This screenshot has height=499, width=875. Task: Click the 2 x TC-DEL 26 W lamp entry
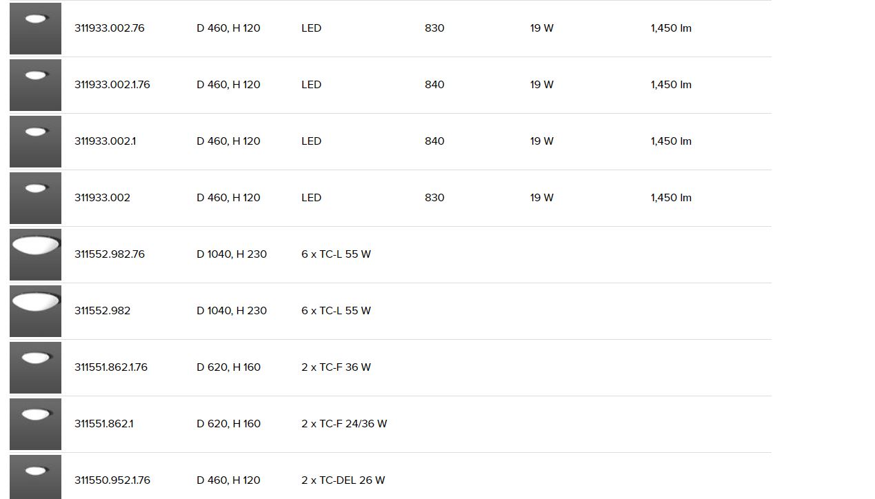pyautogui.click(x=343, y=480)
